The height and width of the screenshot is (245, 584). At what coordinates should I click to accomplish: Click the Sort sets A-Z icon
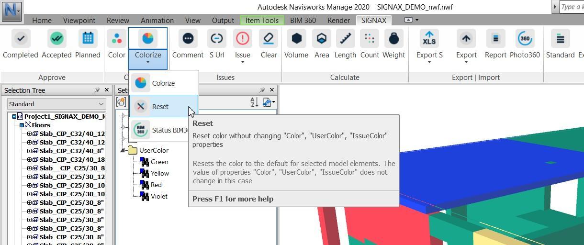[x=254, y=102]
